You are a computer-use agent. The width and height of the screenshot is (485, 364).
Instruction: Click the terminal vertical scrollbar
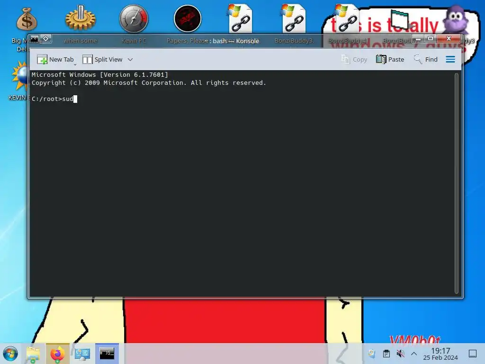click(457, 183)
